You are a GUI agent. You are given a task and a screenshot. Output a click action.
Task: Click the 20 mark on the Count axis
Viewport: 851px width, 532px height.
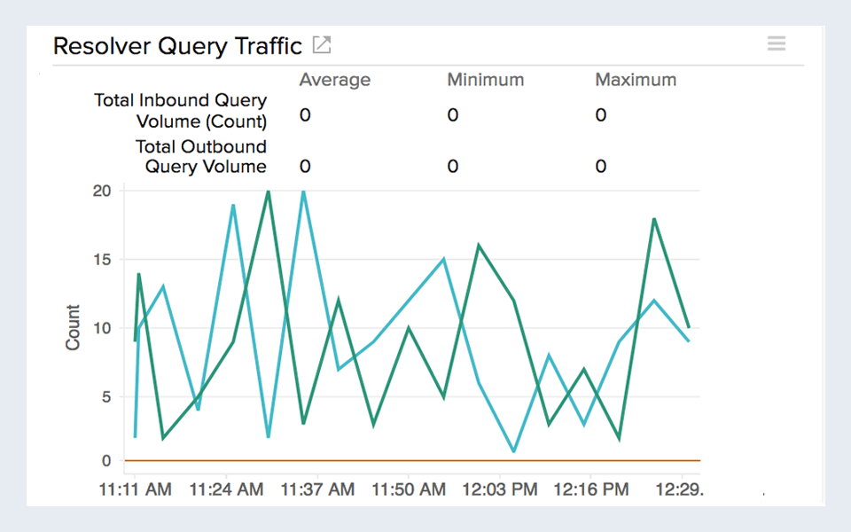point(101,191)
